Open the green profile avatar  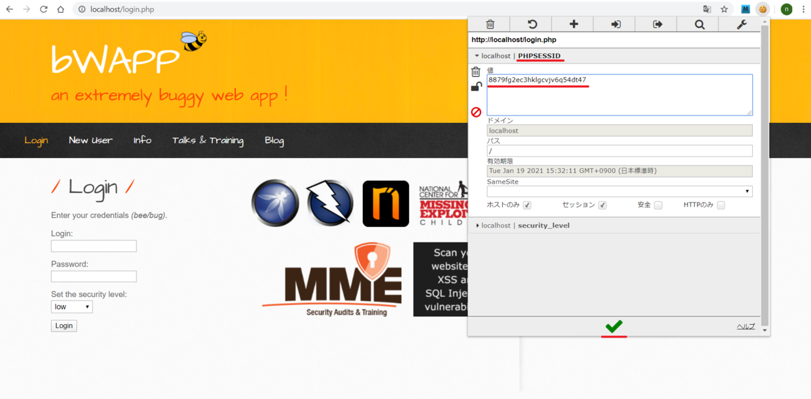click(786, 9)
